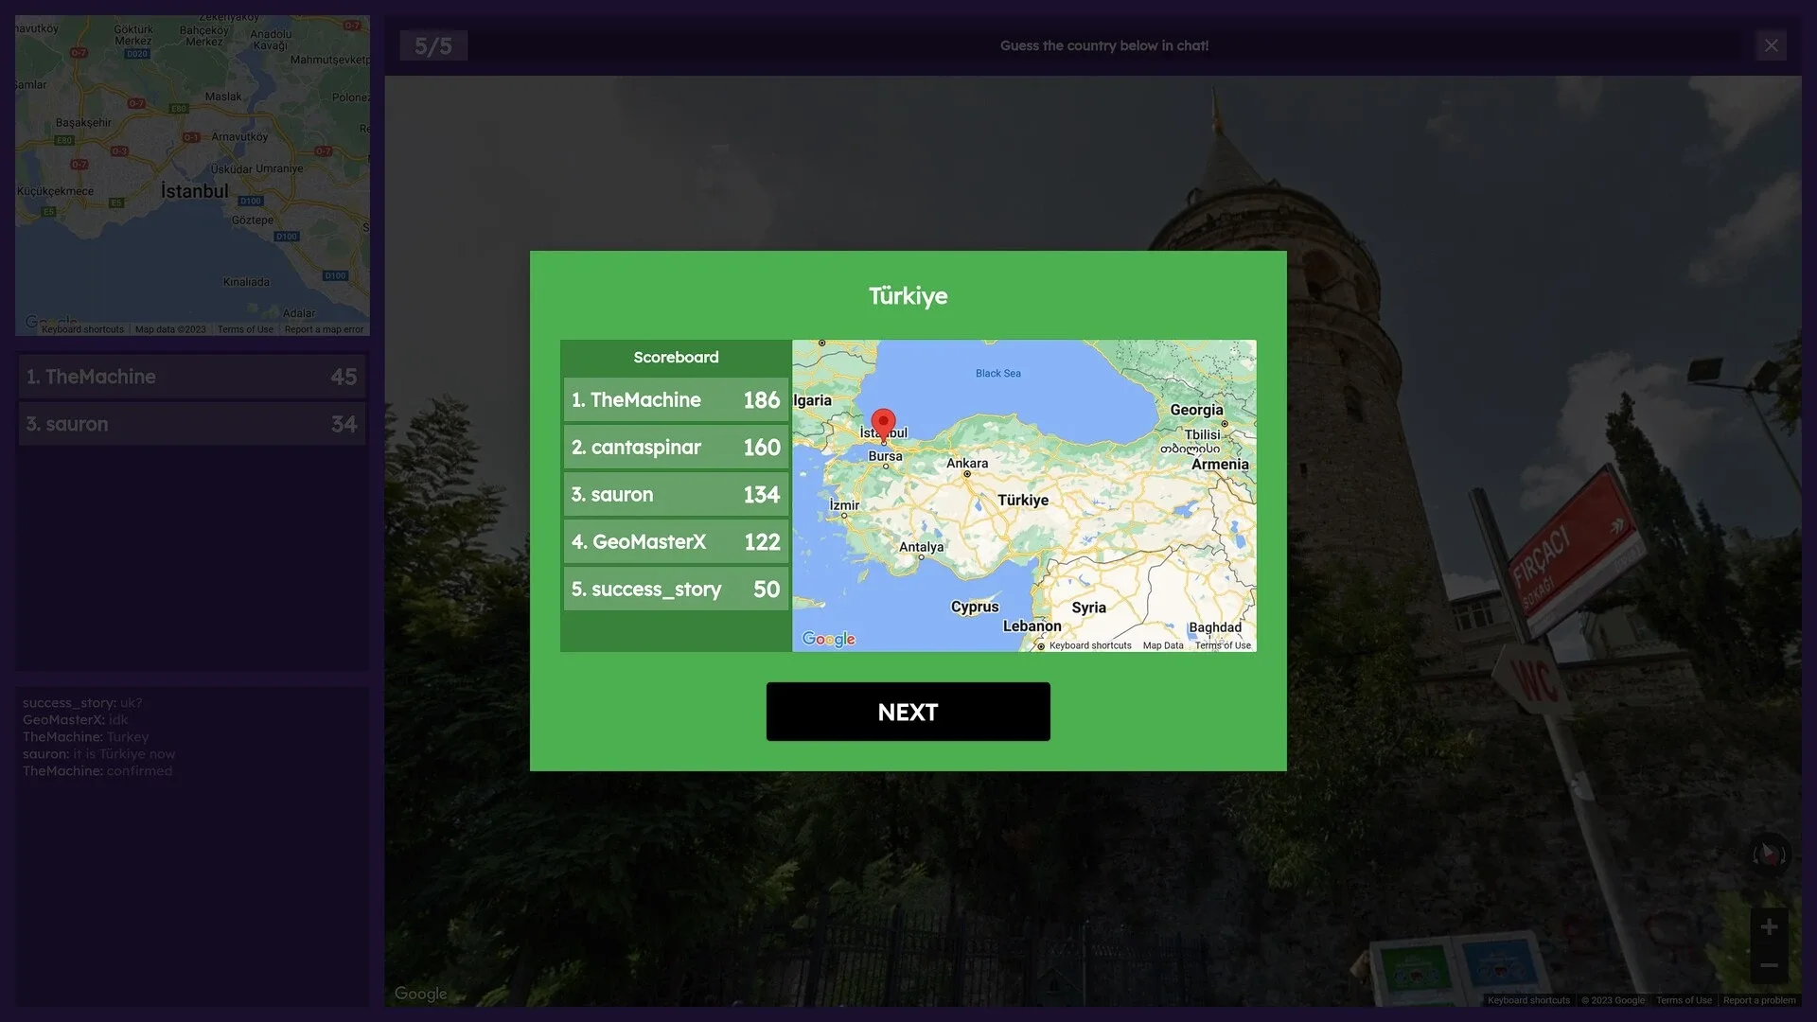Open Terms of Use on result map

point(1223,645)
